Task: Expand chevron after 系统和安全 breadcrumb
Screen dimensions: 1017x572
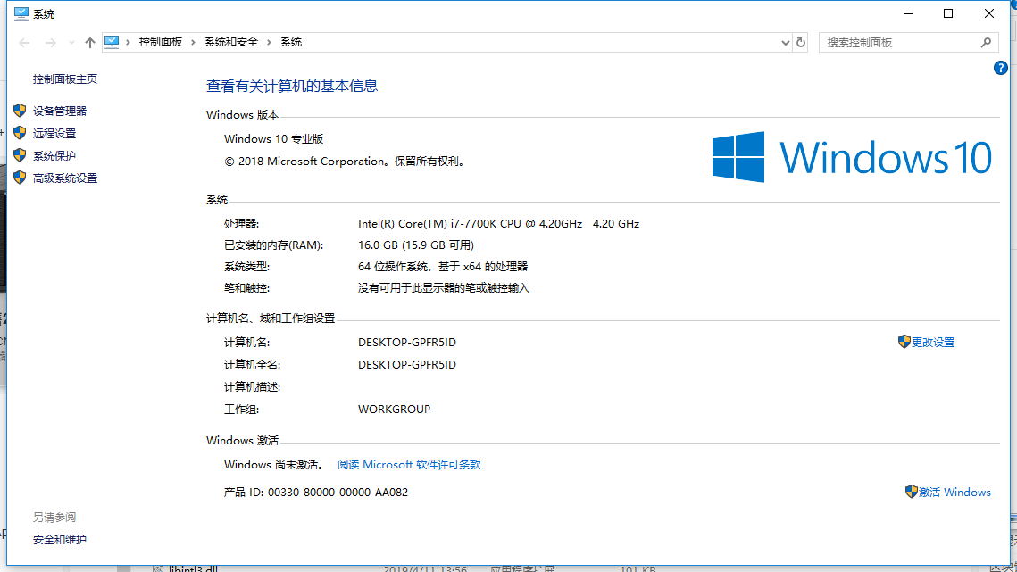Action: coord(269,42)
